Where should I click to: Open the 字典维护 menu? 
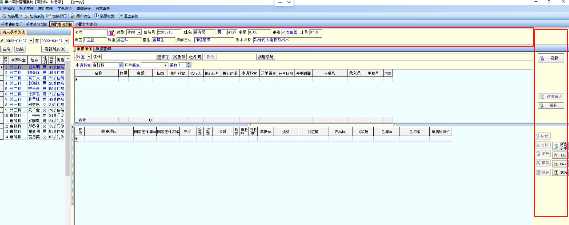point(64,9)
